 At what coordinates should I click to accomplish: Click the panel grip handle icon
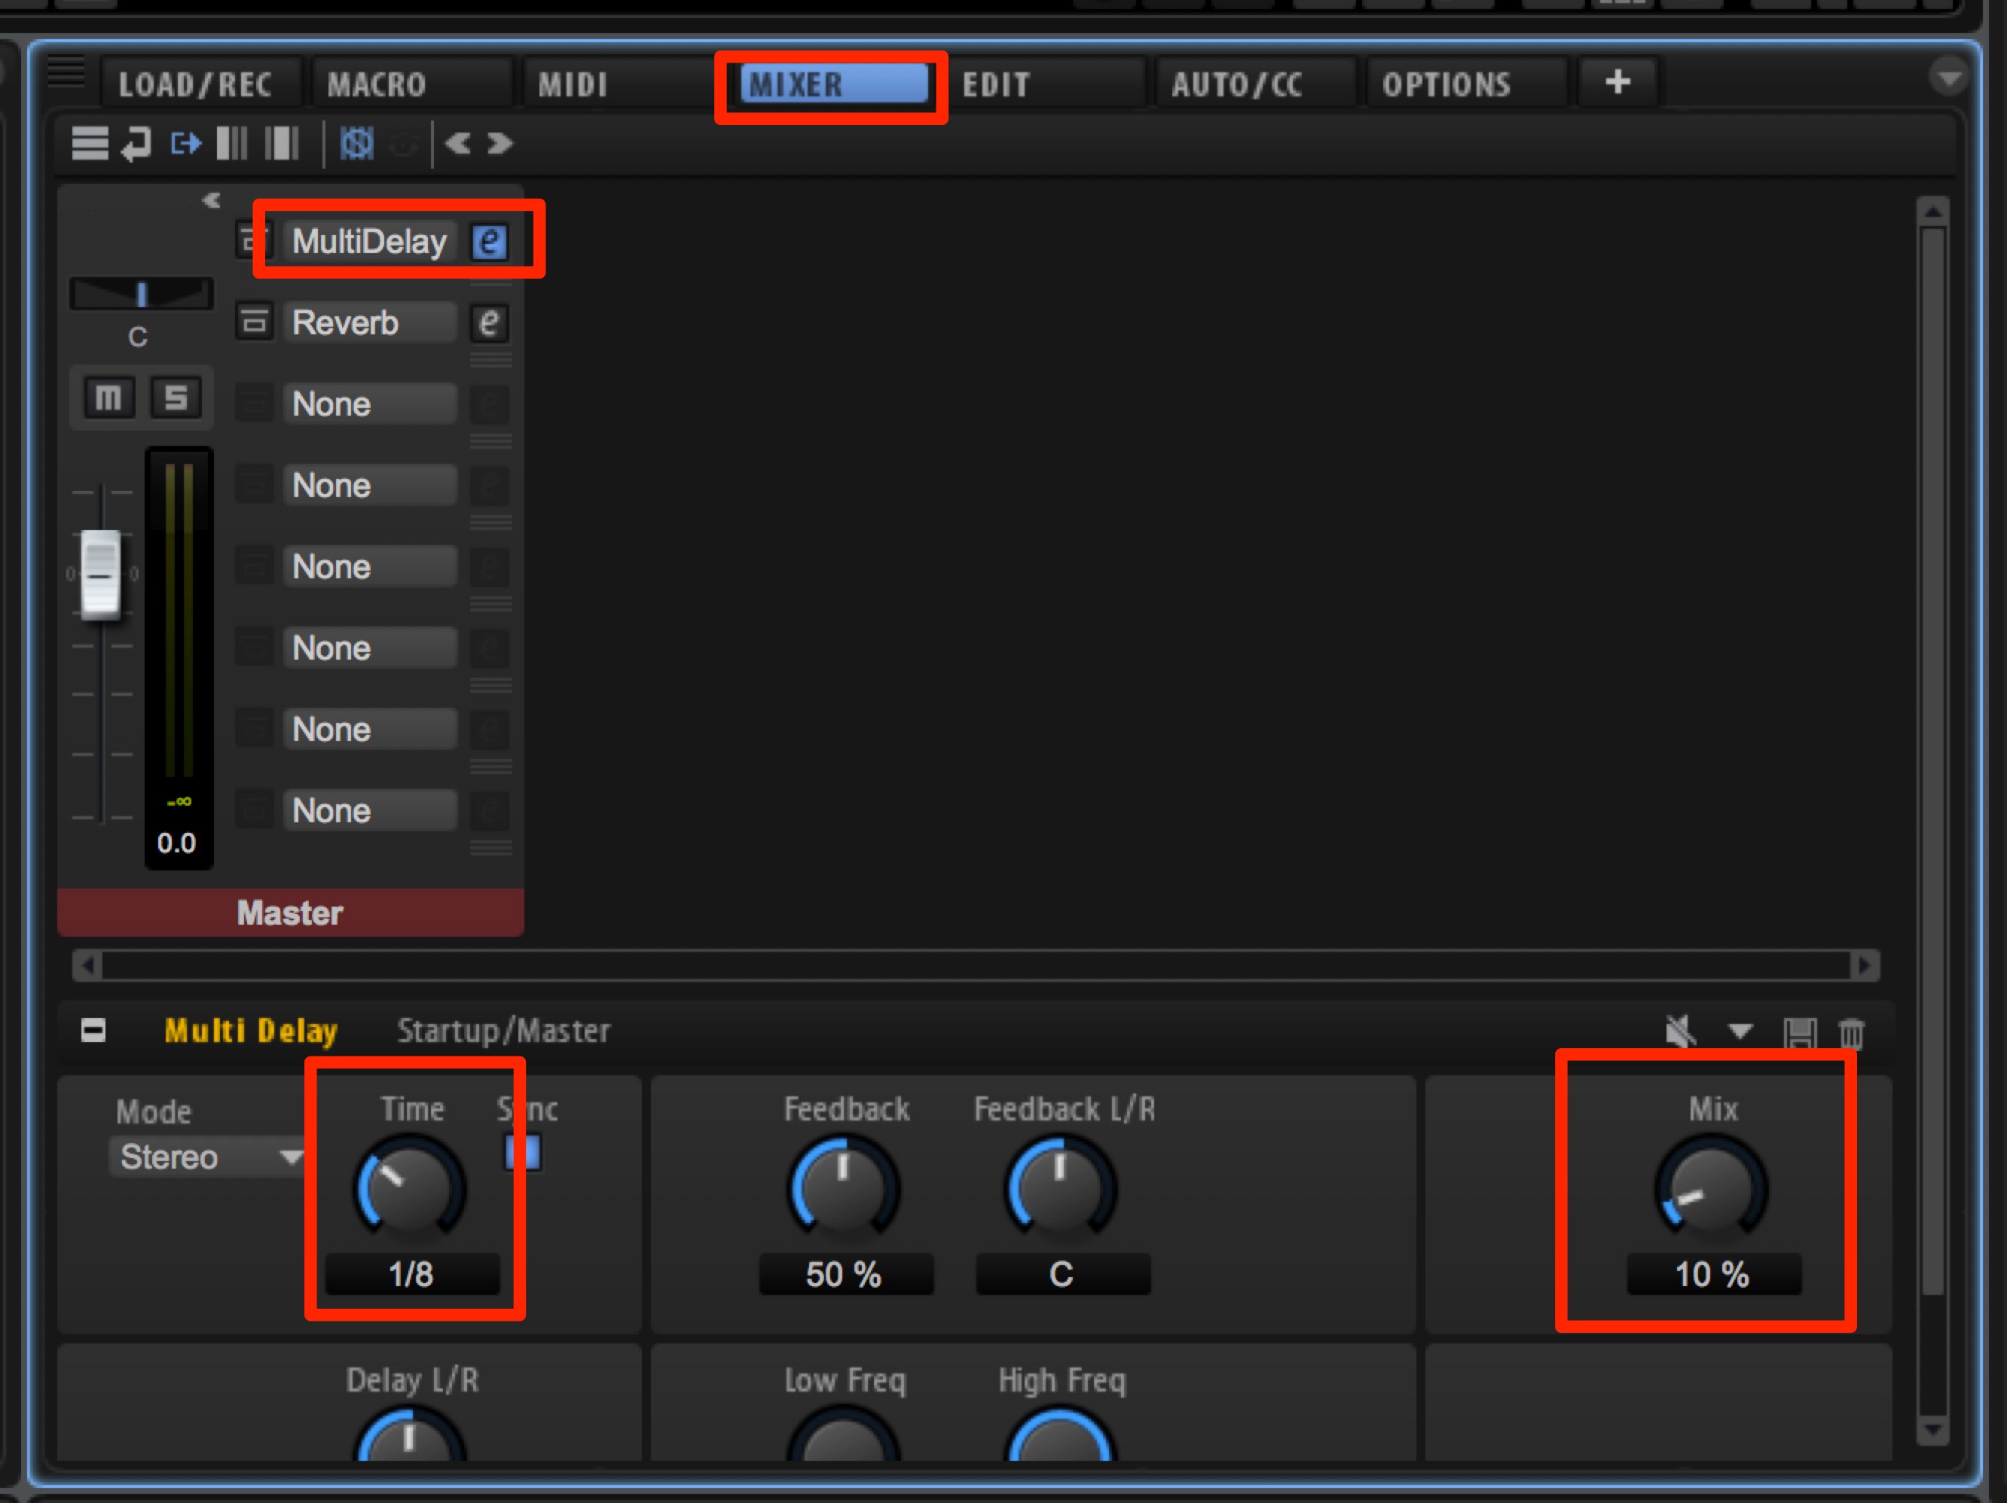coord(66,71)
